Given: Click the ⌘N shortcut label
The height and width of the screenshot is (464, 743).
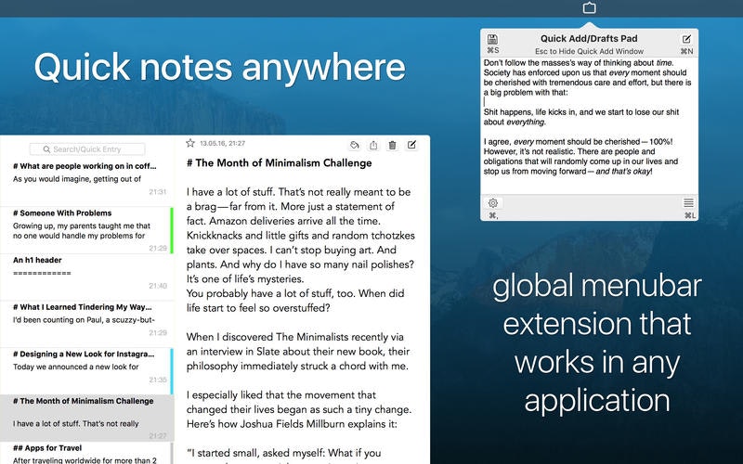Looking at the screenshot, I should [x=686, y=51].
